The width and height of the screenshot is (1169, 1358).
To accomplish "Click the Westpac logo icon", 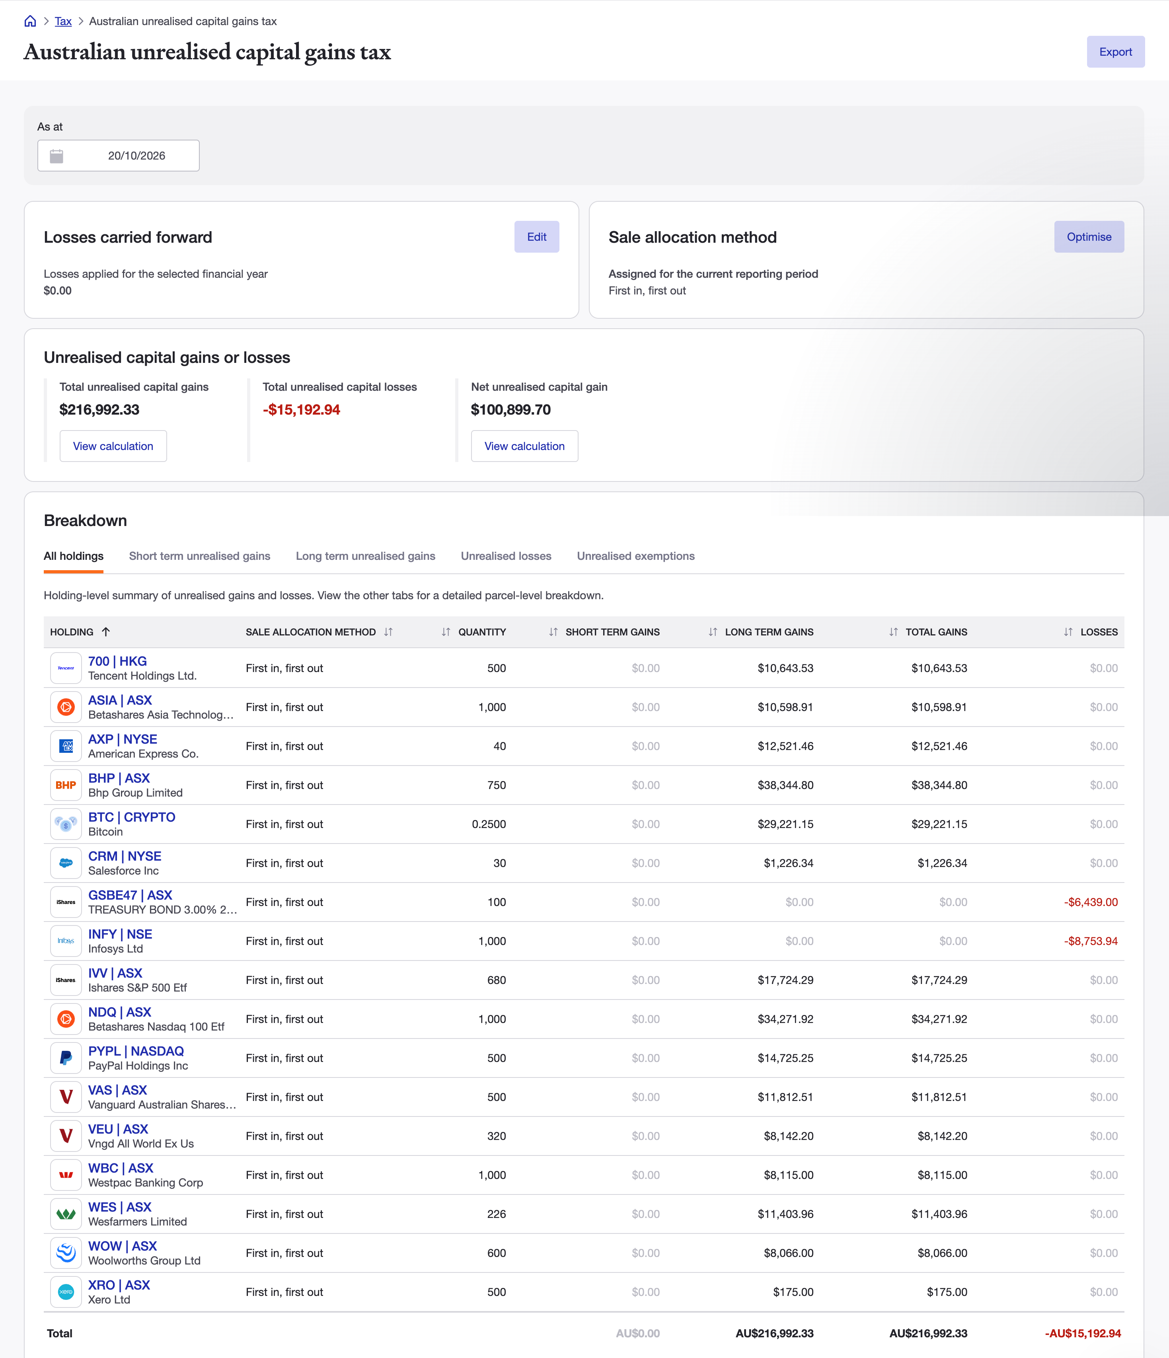I will [x=66, y=1175].
